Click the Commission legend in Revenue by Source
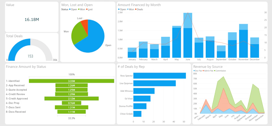272x126 pixels. [220, 71]
